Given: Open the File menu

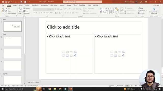Looking at the screenshot, I should coord(3,5).
